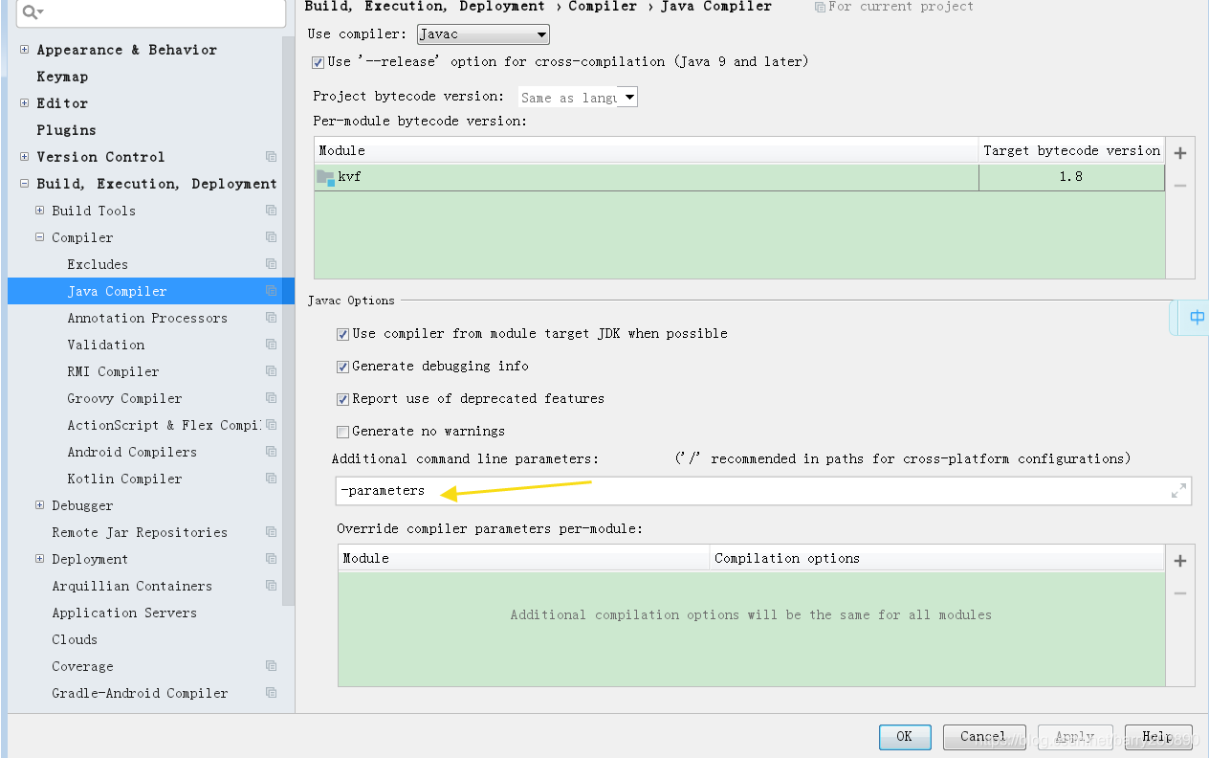Click the expand-editor icon in the parameters field
Viewport: 1209px width, 758px height.
click(x=1178, y=491)
